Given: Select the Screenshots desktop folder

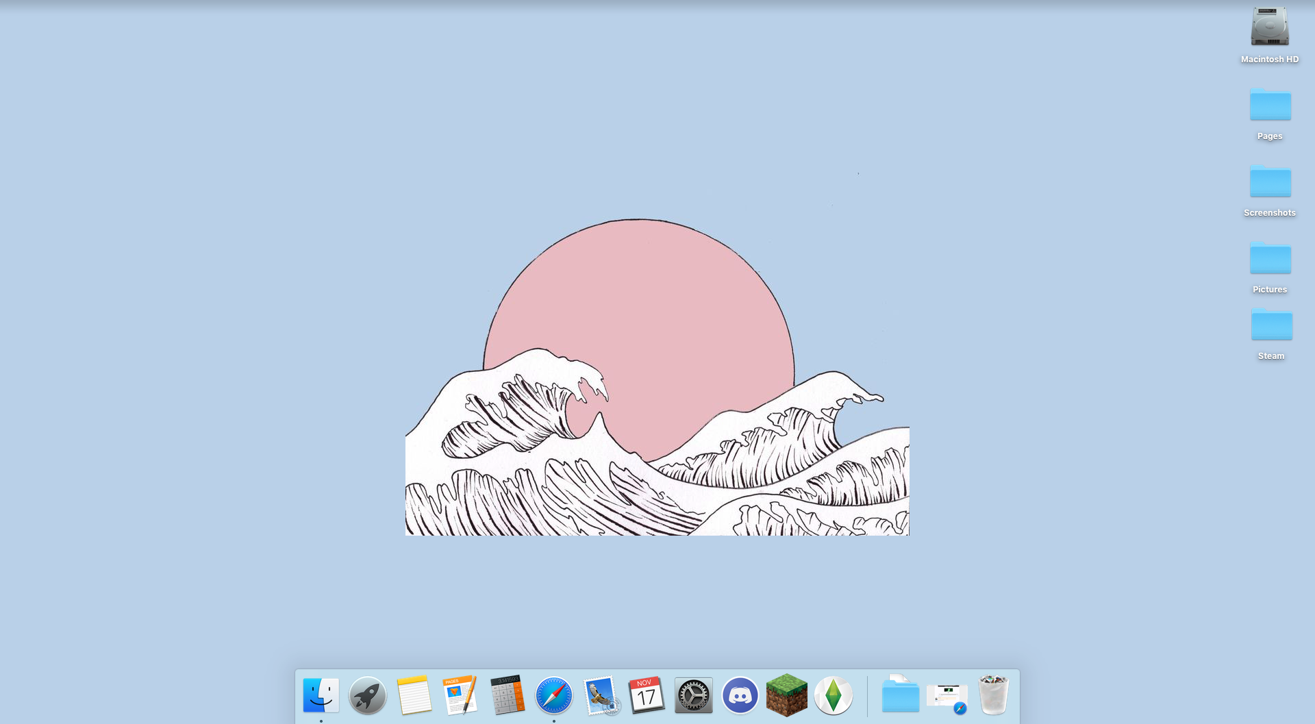Looking at the screenshot, I should pos(1270,181).
